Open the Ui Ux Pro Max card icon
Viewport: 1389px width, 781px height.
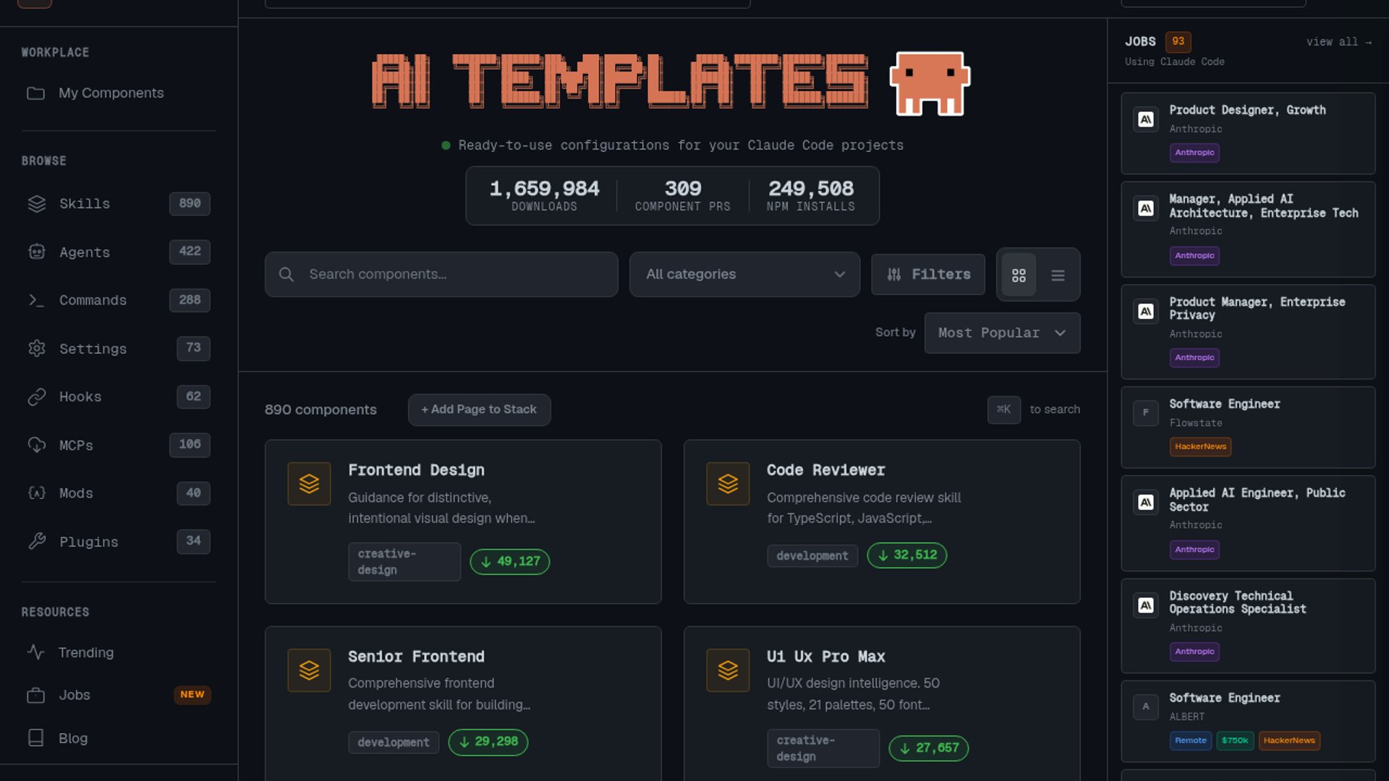tap(728, 670)
